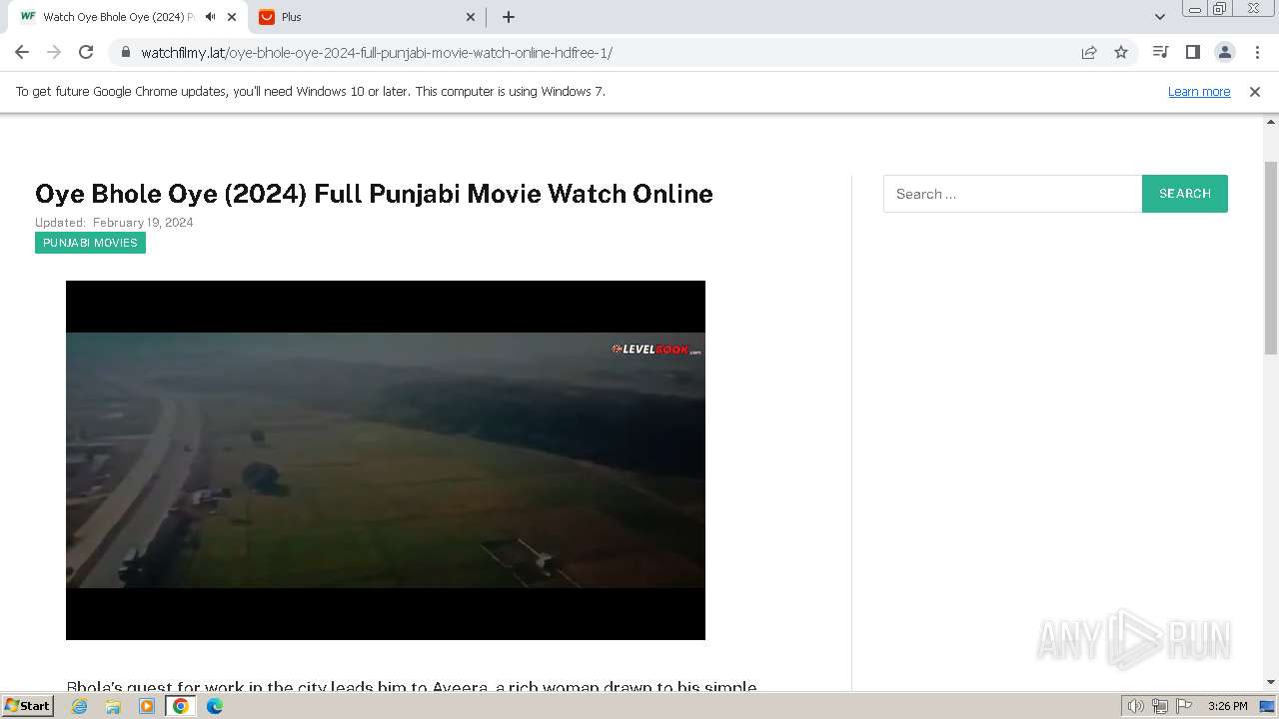1279x719 pixels.
Task: Open the Chrome side panel
Action: [x=1192, y=52]
